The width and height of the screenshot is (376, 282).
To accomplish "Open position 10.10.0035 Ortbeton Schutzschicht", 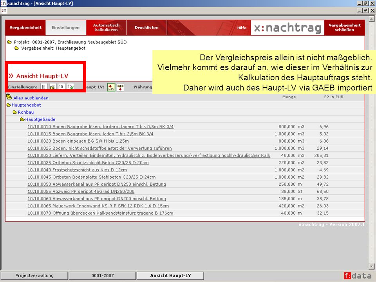I will click(x=88, y=163).
